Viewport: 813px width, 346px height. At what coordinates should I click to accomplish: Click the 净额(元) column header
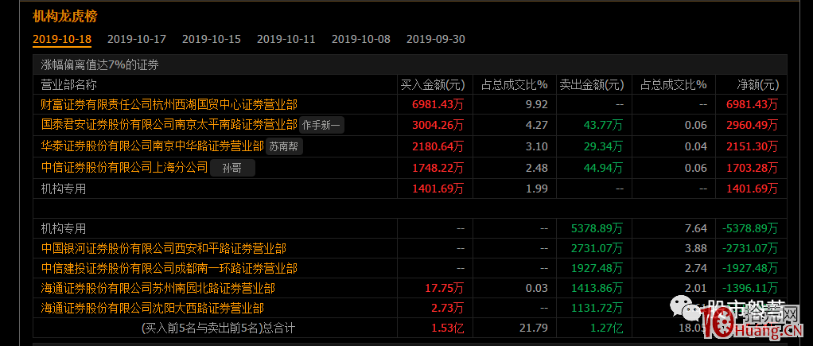pos(758,84)
